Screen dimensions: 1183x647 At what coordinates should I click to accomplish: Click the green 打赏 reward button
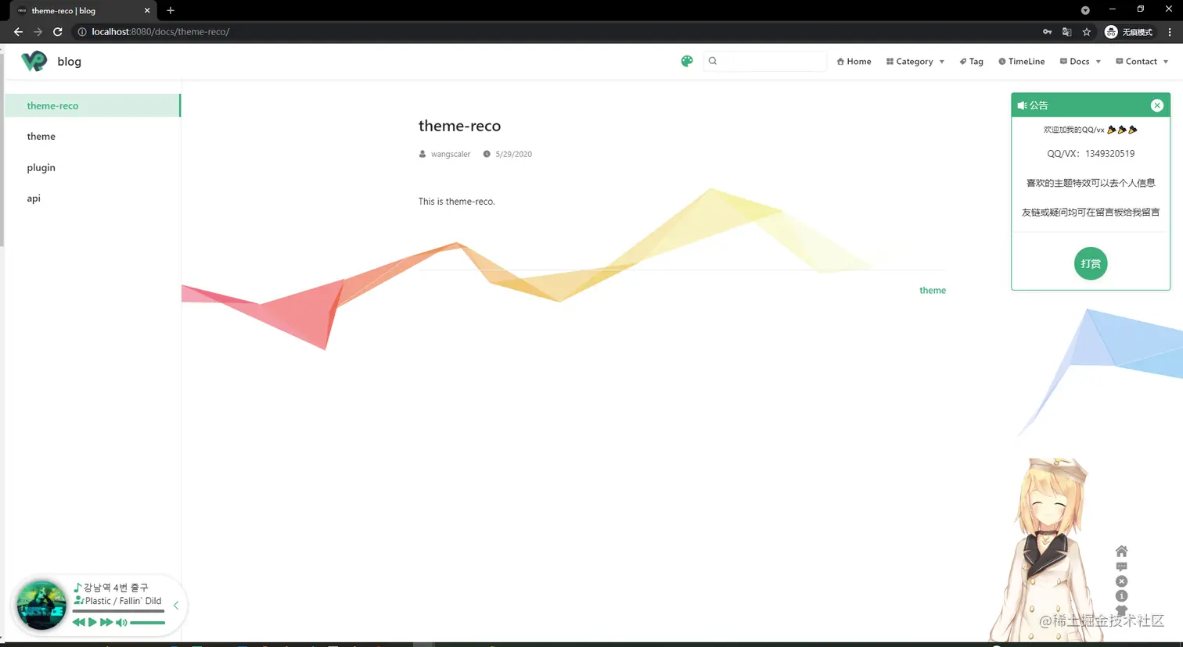[1091, 263]
